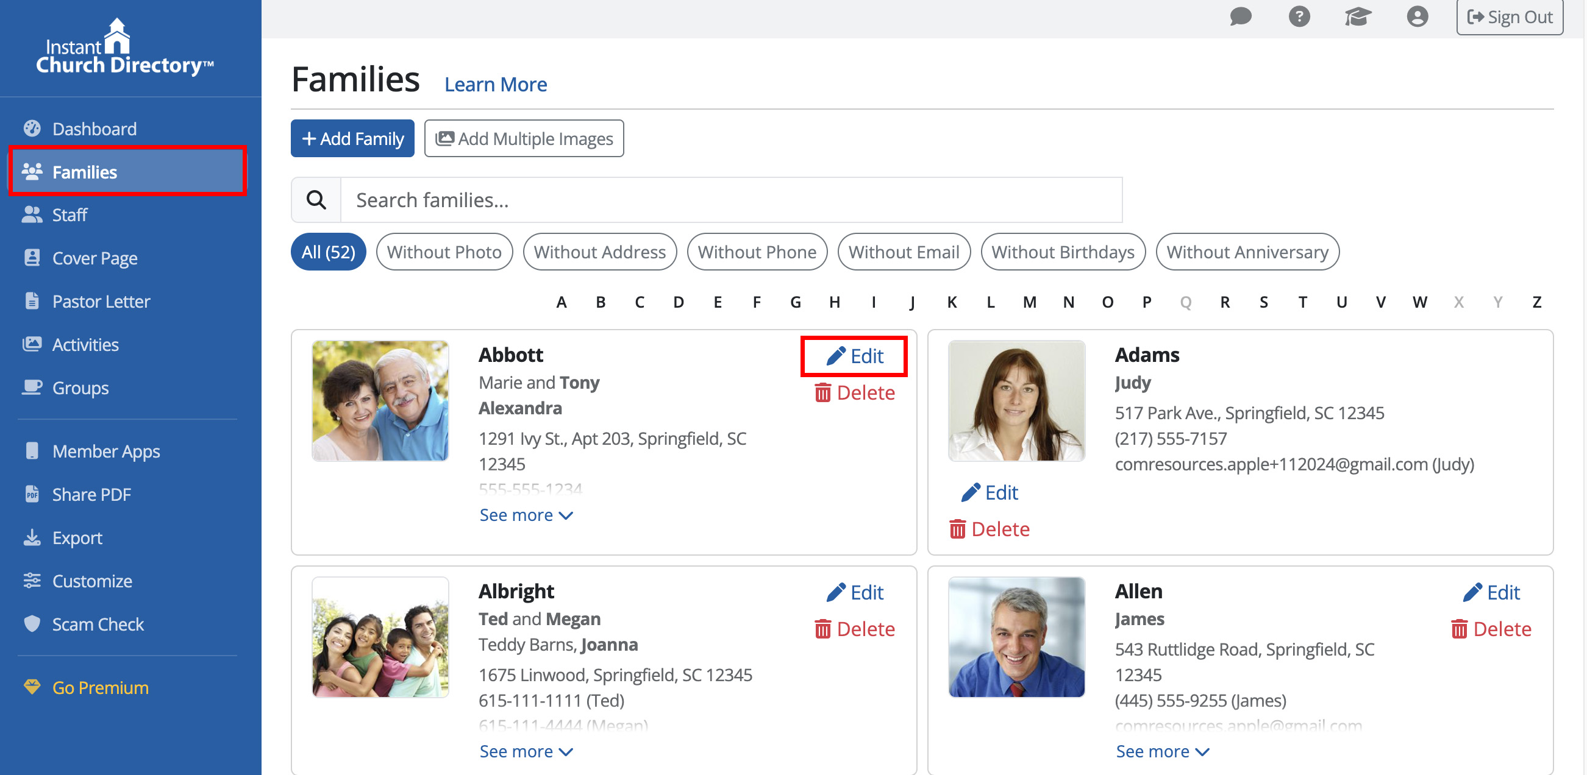
Task: Click the magnifying glass search icon
Action: pyautogui.click(x=316, y=200)
